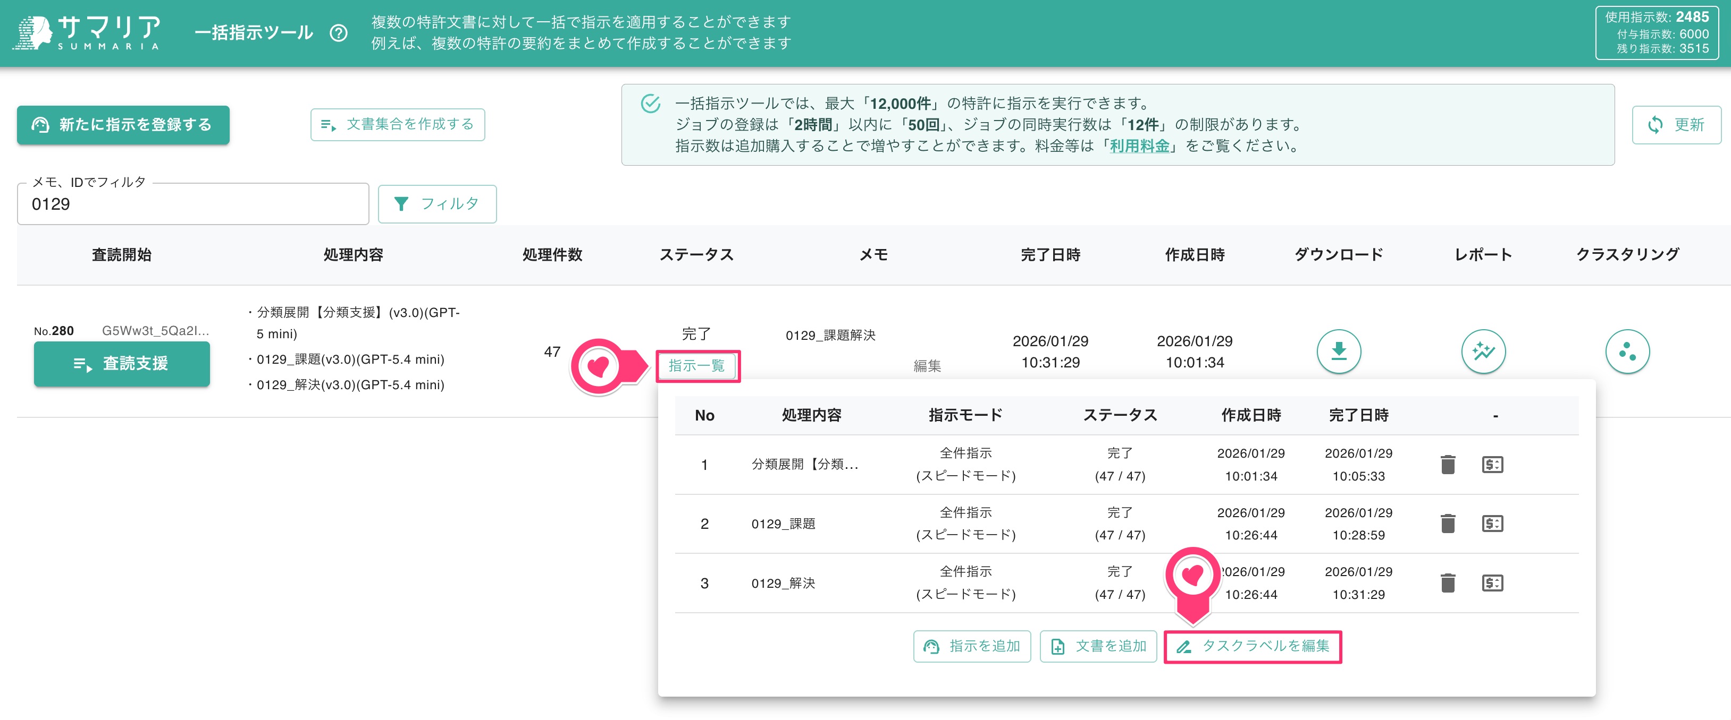Click the 一括指示ツール page title
Image resolution: width=1731 pixels, height=720 pixels.
254,33
